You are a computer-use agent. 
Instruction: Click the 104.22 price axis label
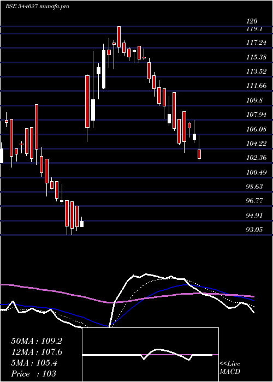257,144
